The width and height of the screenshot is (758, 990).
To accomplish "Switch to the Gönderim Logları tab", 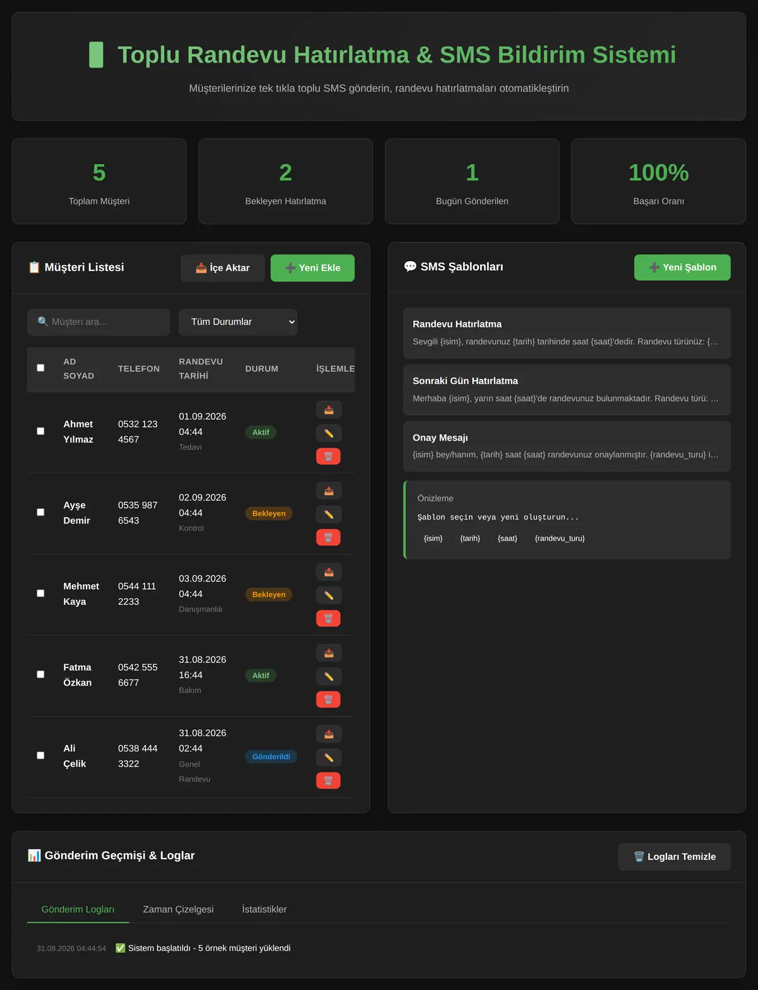I will [78, 909].
